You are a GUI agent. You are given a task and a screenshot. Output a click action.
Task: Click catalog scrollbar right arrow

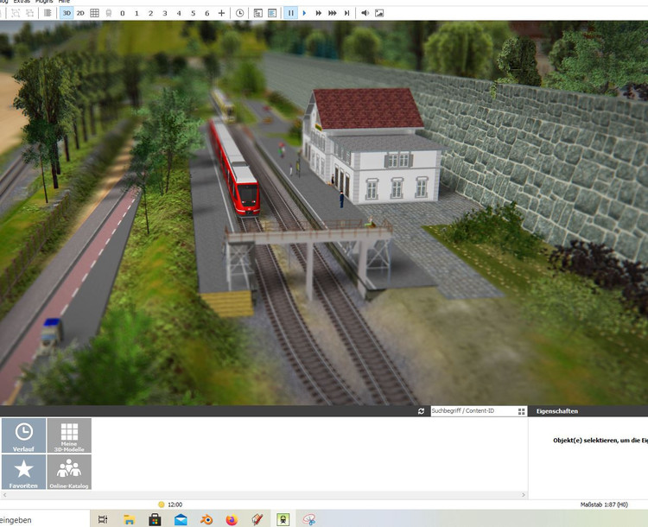[x=524, y=495]
